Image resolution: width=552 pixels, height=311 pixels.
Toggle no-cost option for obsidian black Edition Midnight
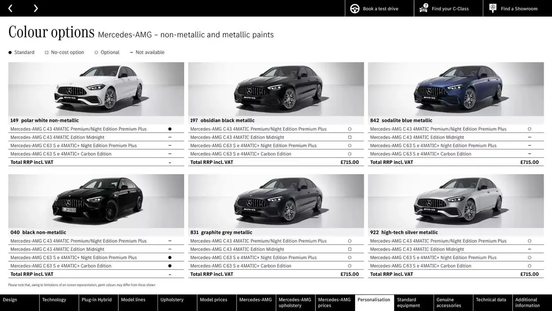coord(349,137)
